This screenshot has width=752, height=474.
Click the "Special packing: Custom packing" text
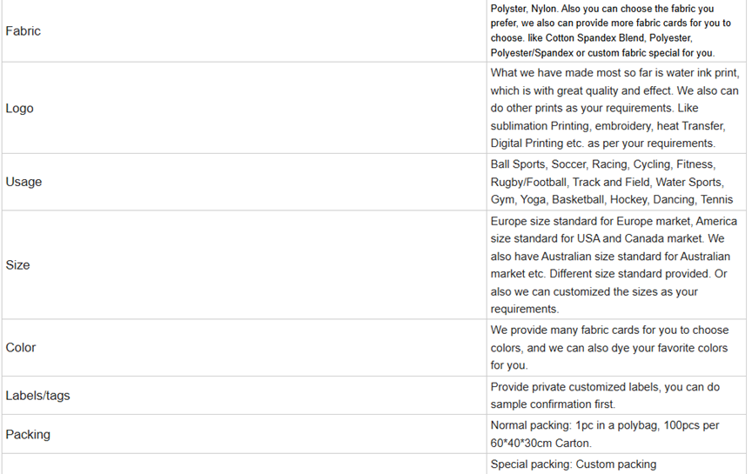(x=574, y=464)
